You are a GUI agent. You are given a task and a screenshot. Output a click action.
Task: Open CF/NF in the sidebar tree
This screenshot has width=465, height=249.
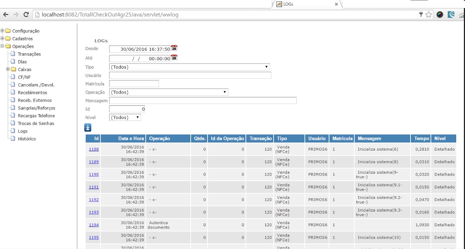click(x=24, y=77)
